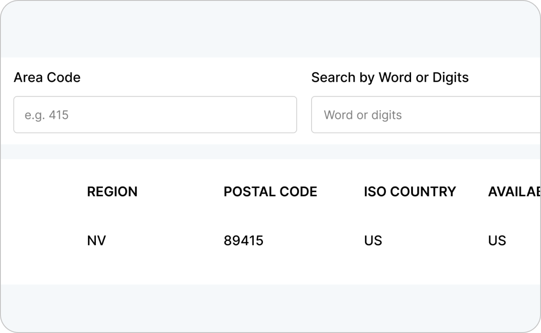Select the 89415 postal code cell
This screenshot has width=541, height=333.
pos(243,241)
